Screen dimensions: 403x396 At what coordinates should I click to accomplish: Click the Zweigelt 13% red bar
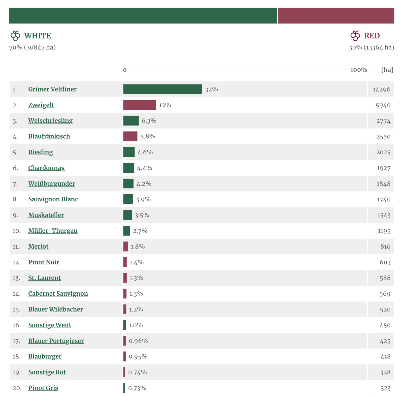140,105
